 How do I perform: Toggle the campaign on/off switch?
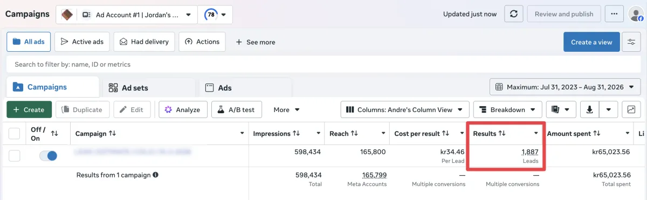(49, 156)
